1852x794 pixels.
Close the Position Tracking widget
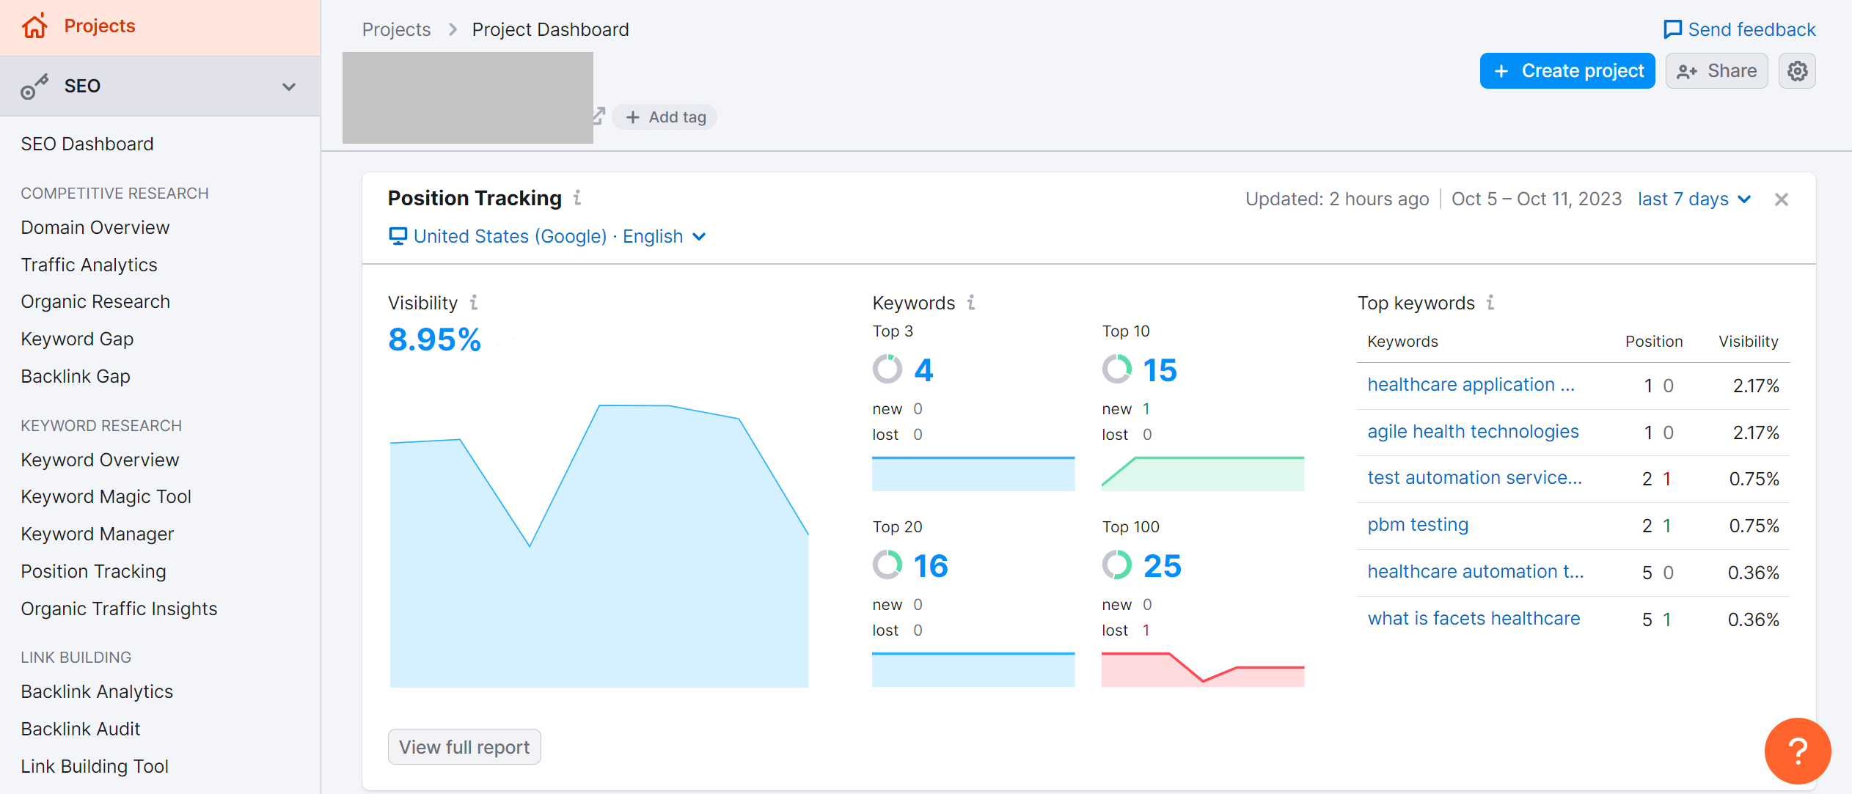tap(1781, 199)
